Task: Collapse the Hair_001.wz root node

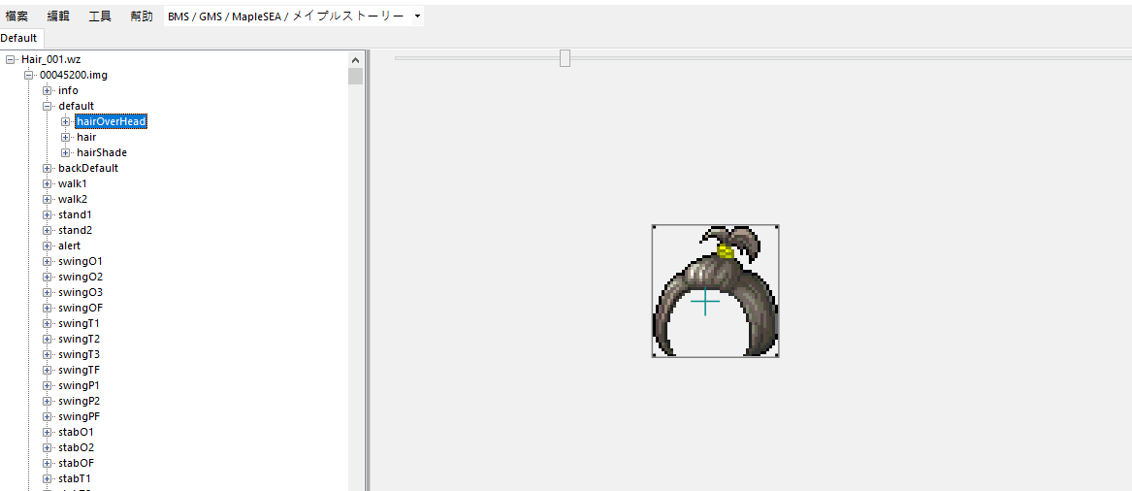Action: pos(10,59)
